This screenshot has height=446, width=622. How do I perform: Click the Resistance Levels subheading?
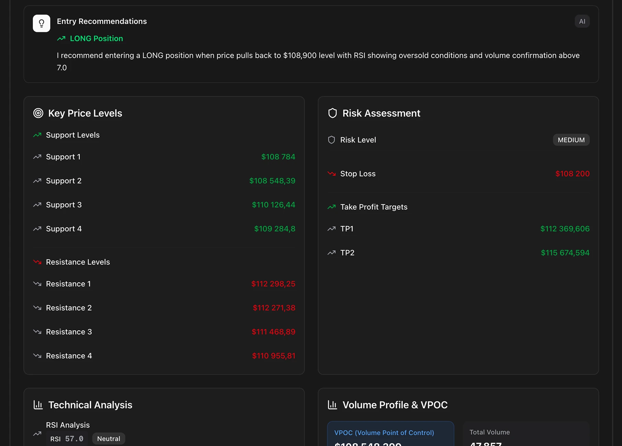78,262
